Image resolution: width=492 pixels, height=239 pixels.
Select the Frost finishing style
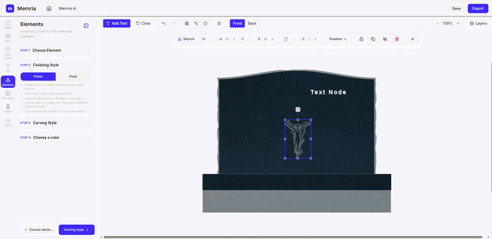[73, 77]
